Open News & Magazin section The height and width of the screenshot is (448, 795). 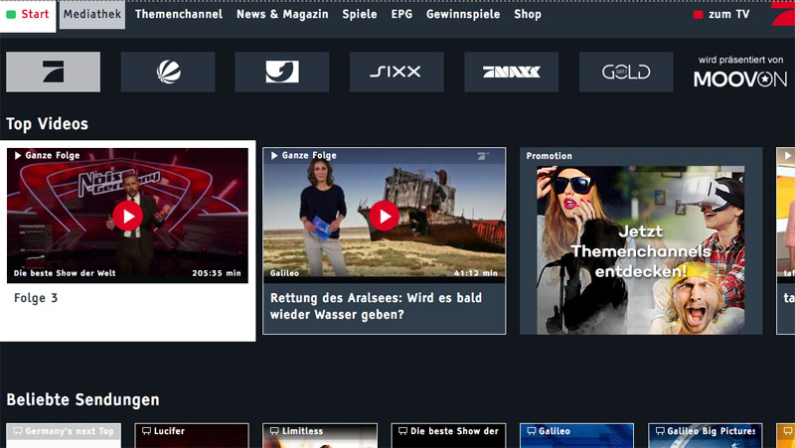282,14
